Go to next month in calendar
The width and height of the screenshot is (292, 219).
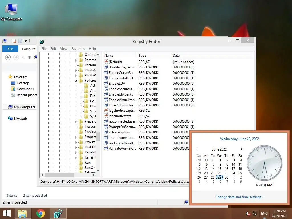[241, 149]
